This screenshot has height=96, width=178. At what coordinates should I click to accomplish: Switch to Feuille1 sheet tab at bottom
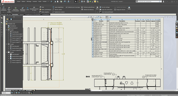click(15, 90)
